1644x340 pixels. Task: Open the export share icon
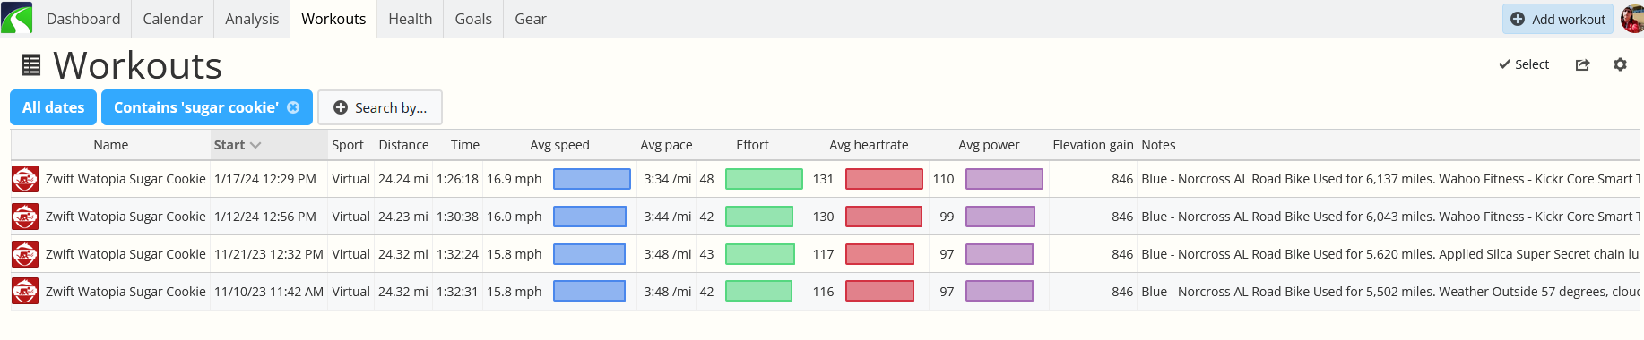point(1582,64)
